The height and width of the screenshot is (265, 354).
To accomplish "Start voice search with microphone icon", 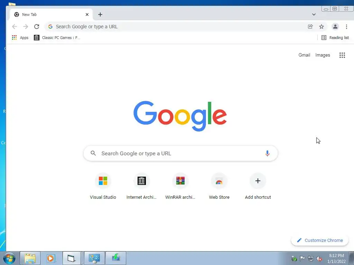I will tap(267, 154).
